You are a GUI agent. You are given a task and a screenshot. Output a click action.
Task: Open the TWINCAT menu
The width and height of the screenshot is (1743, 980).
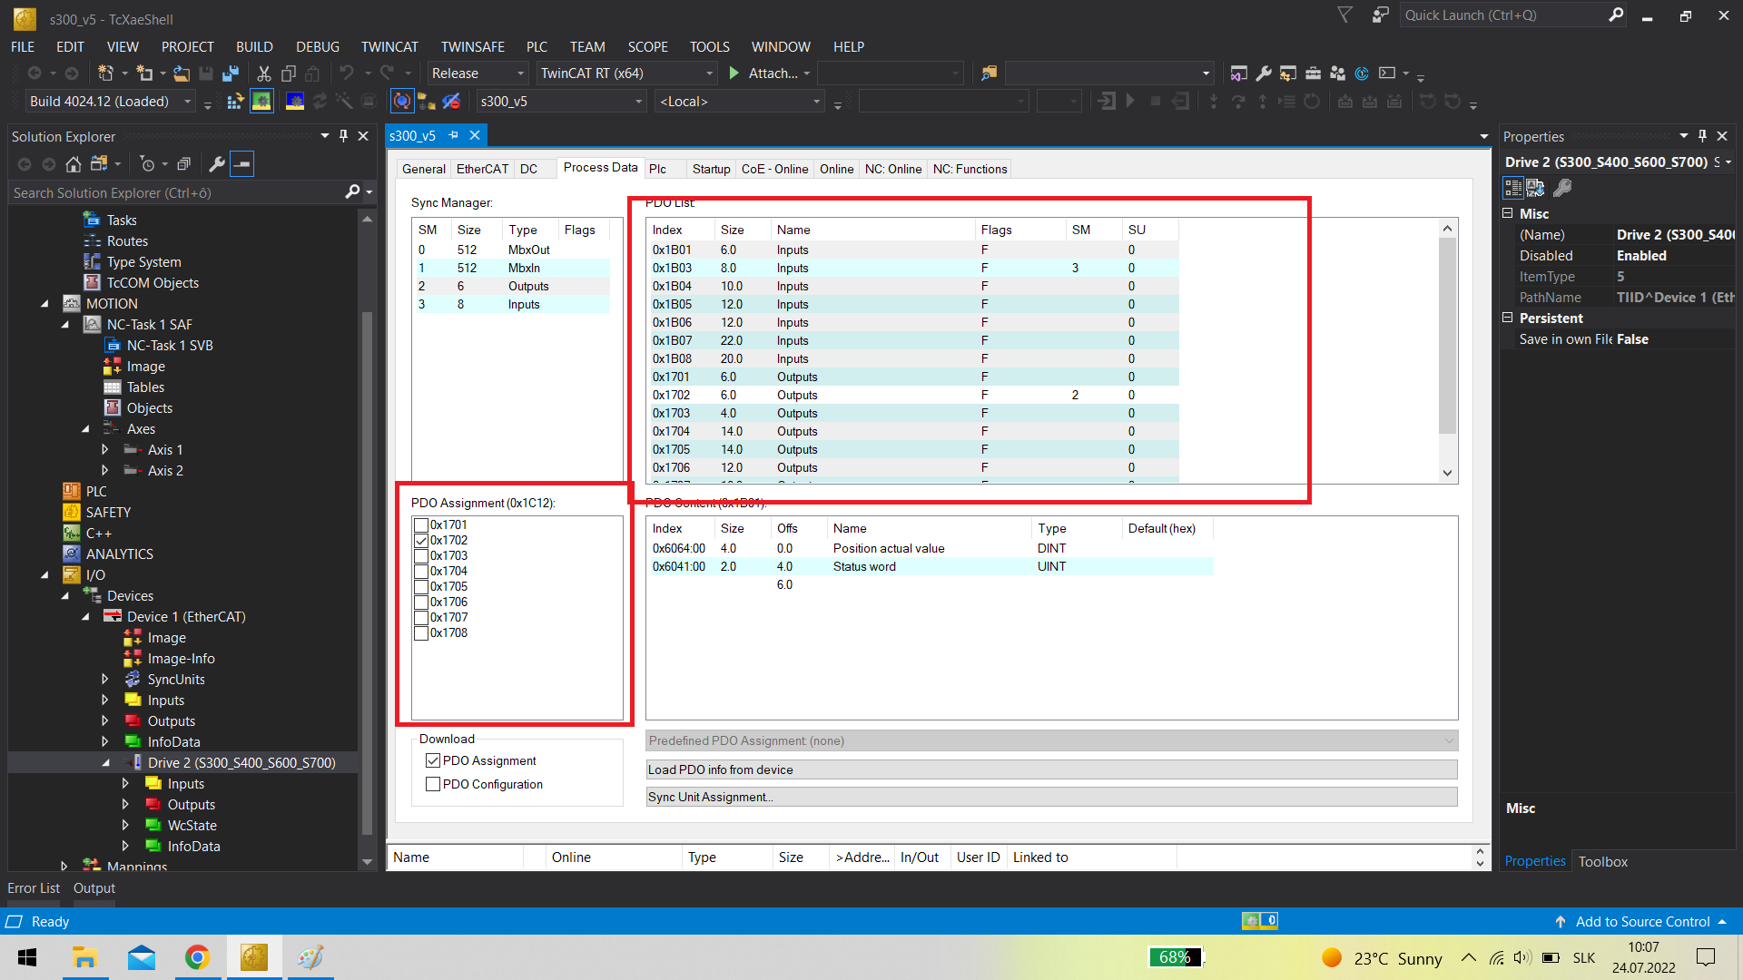389,46
